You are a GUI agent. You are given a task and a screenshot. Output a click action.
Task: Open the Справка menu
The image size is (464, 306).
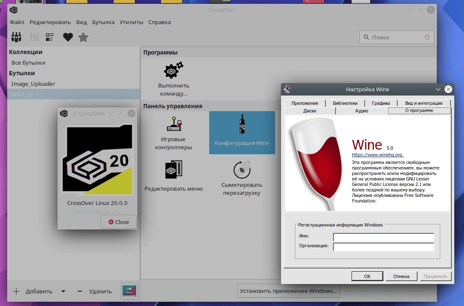click(x=159, y=22)
